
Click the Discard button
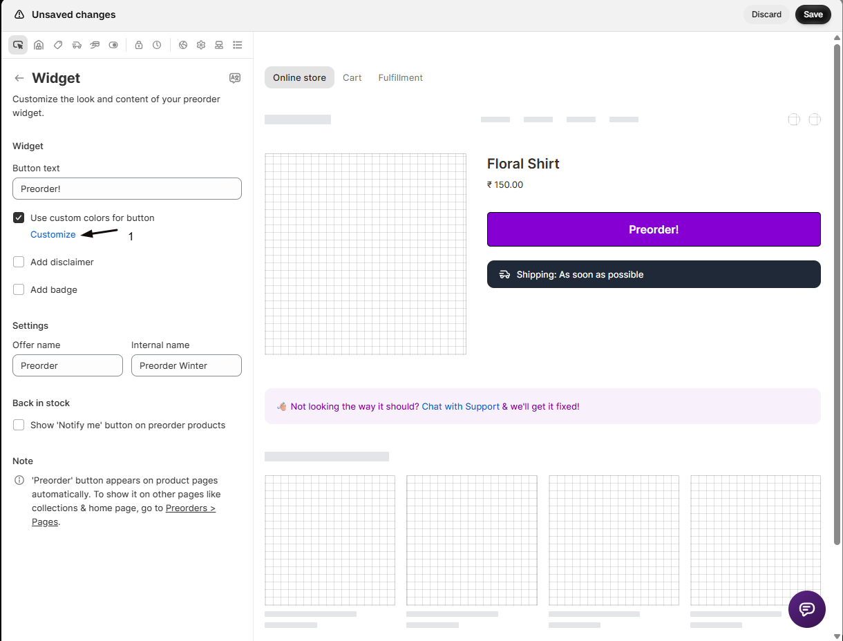(x=766, y=15)
